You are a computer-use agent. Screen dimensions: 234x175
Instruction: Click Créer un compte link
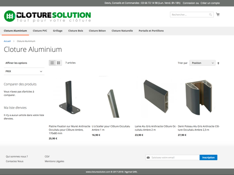210,3
